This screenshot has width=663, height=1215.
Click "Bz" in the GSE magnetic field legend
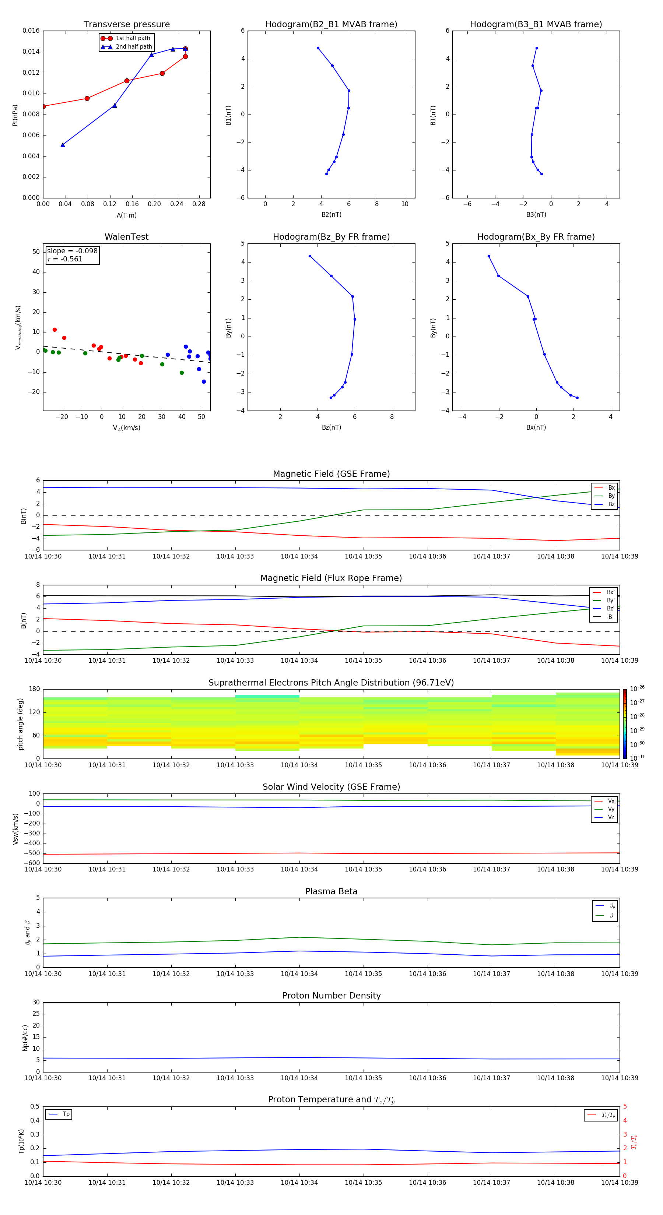[x=611, y=505]
